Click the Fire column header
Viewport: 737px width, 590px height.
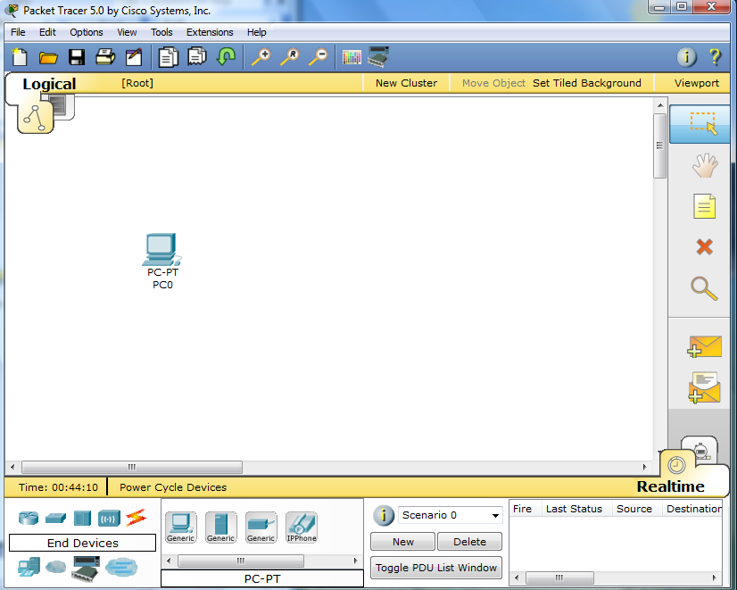click(x=522, y=509)
